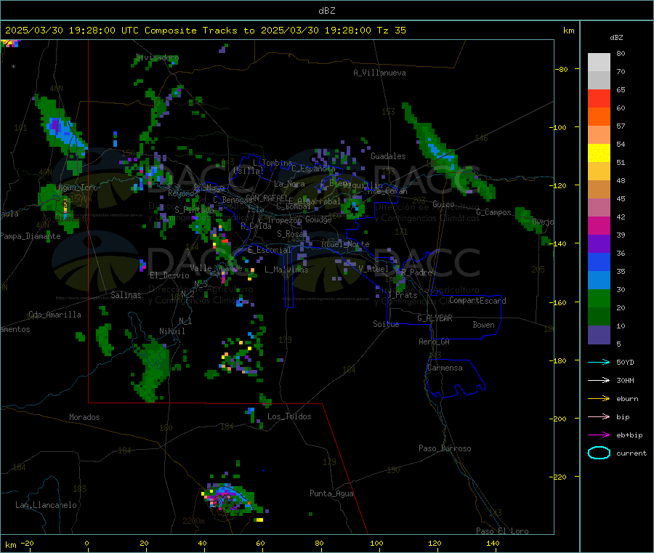Click the 'Los_Toldos' map label
Viewport: 654px width, 553px height.
coord(289,416)
